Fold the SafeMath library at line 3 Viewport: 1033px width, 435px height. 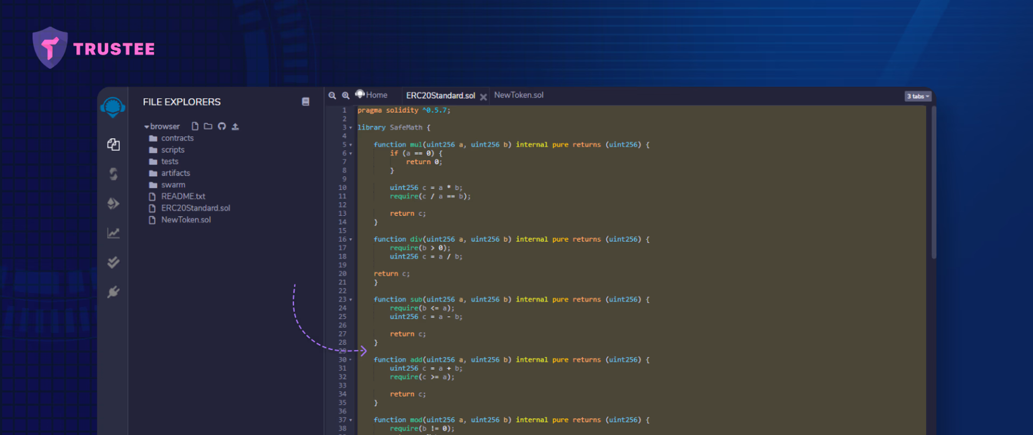351,128
